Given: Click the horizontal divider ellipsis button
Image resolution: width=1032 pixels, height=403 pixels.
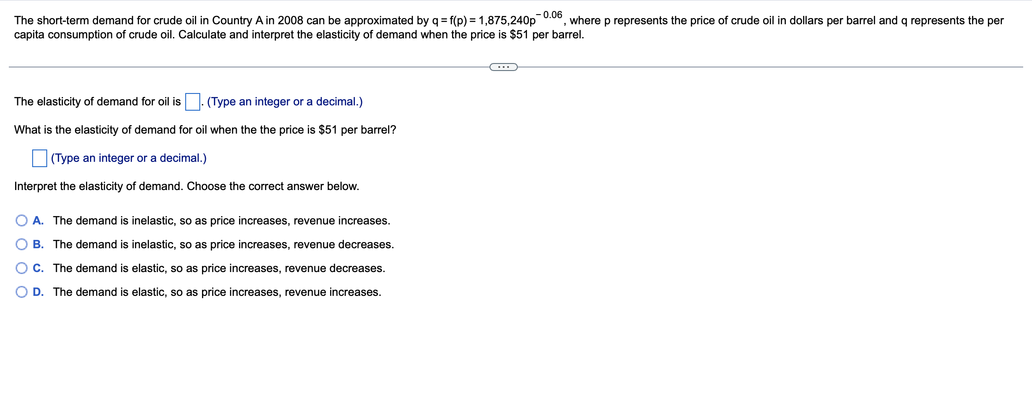Looking at the screenshot, I should click(503, 66).
